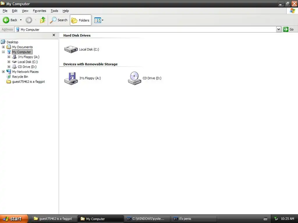Click the My Computer title bar icon
The image size is (298, 223).
3,3
